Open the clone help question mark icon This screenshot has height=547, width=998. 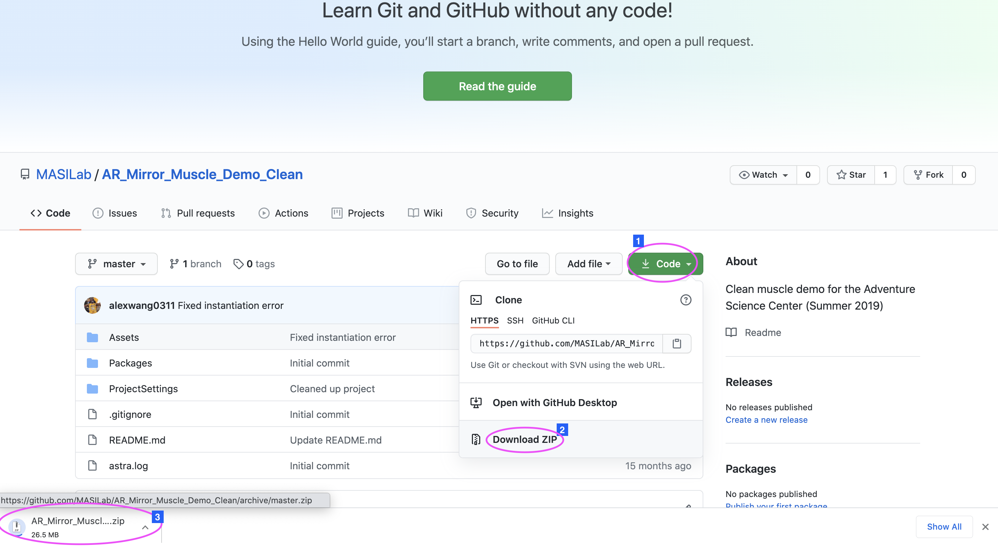click(x=686, y=300)
